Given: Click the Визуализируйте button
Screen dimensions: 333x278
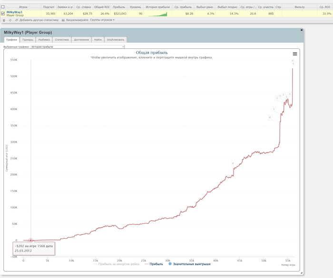Looking at the screenshot, I should pos(77,20).
